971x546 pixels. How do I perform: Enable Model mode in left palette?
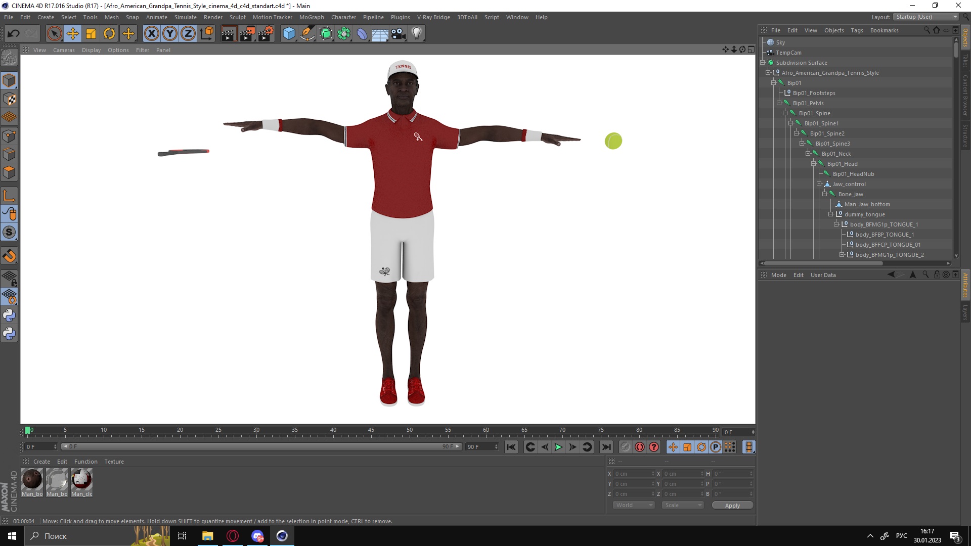tap(9, 80)
